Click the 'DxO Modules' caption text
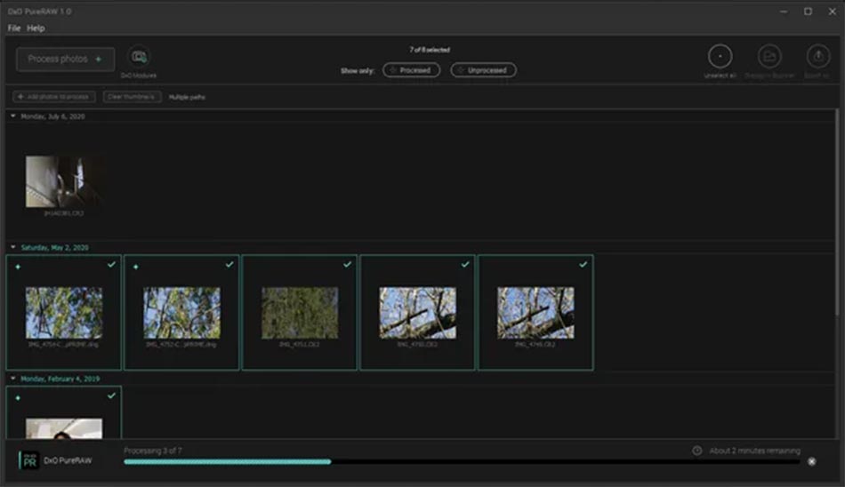 (x=139, y=76)
